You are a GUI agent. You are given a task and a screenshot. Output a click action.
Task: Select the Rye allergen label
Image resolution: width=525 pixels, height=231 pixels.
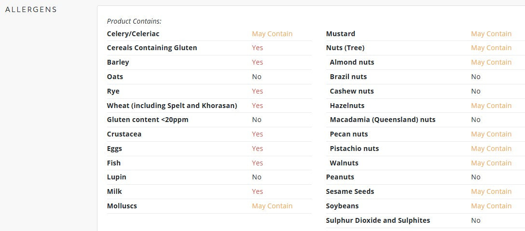113,91
